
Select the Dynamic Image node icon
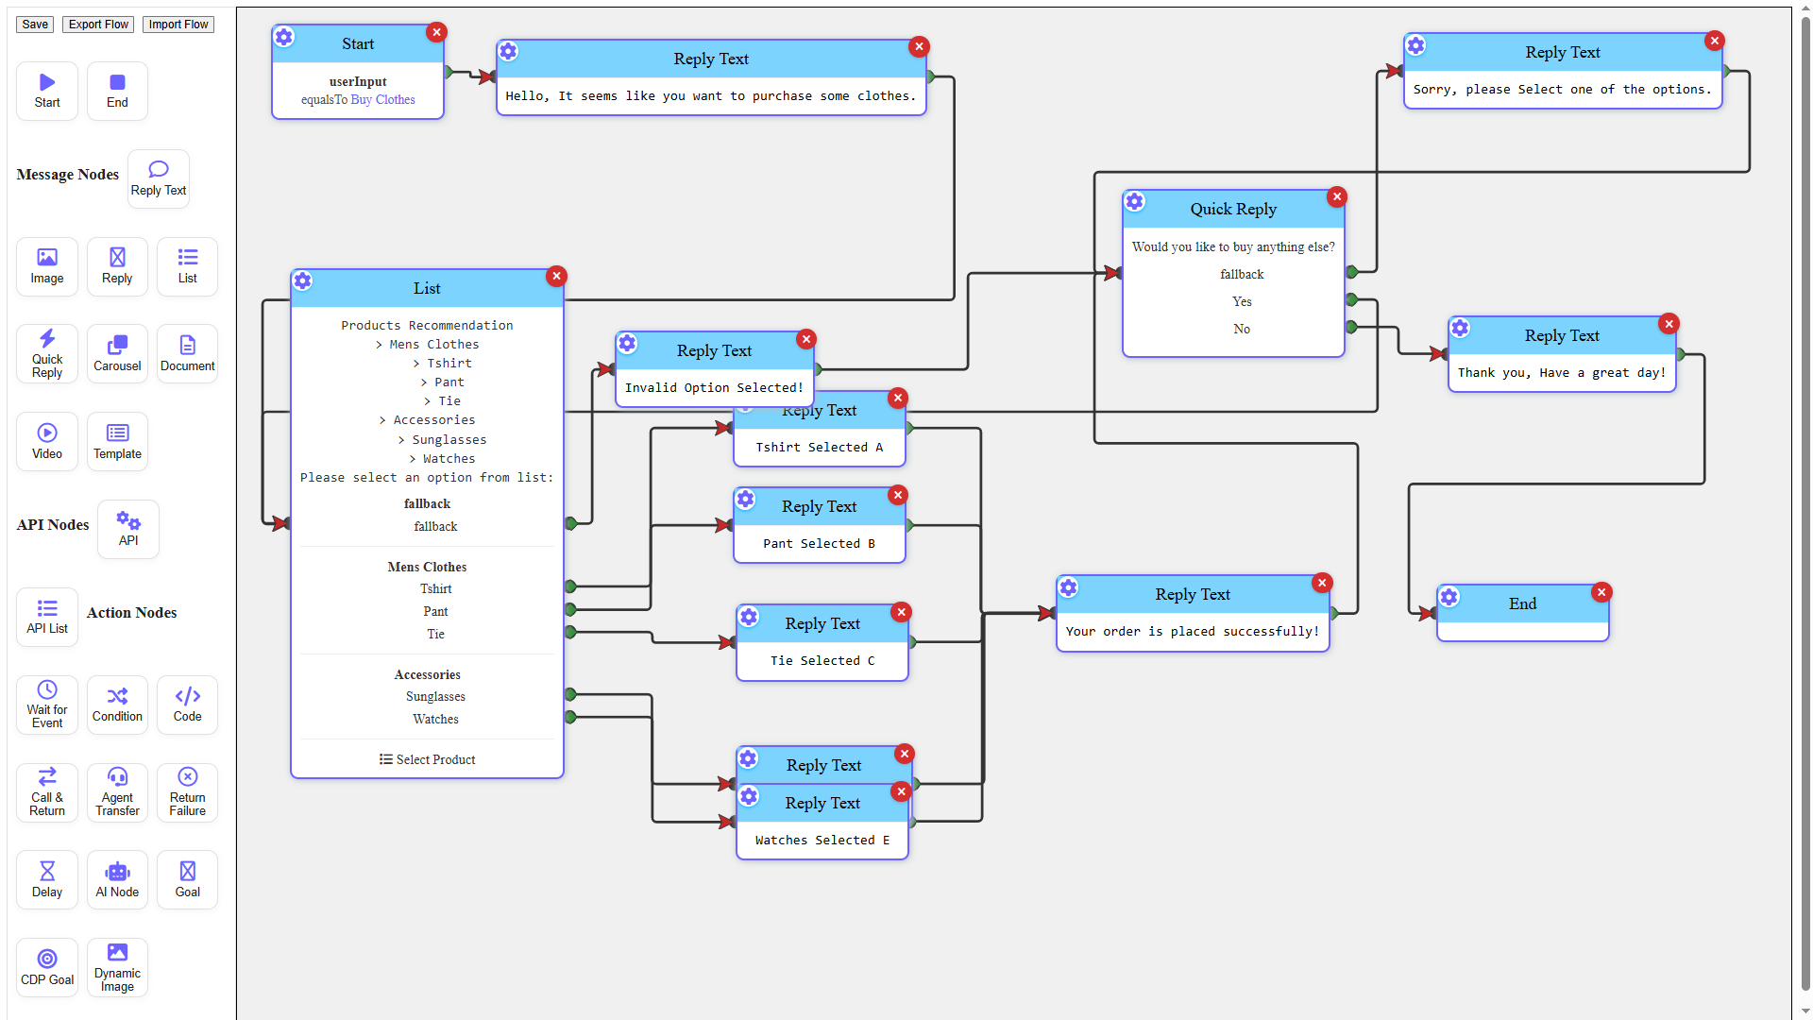[x=117, y=966]
